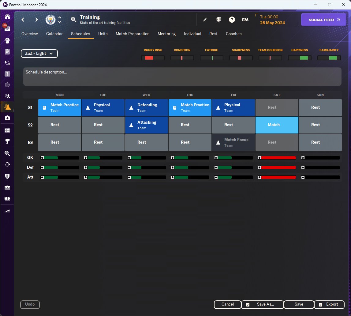
Task: Toggle Def intensity lock for Wednesday
Action: click(x=129, y=167)
